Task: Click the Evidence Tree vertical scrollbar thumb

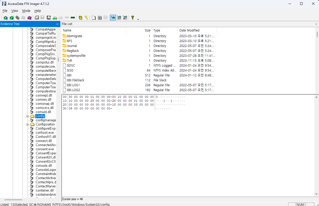Action: pos(58,59)
